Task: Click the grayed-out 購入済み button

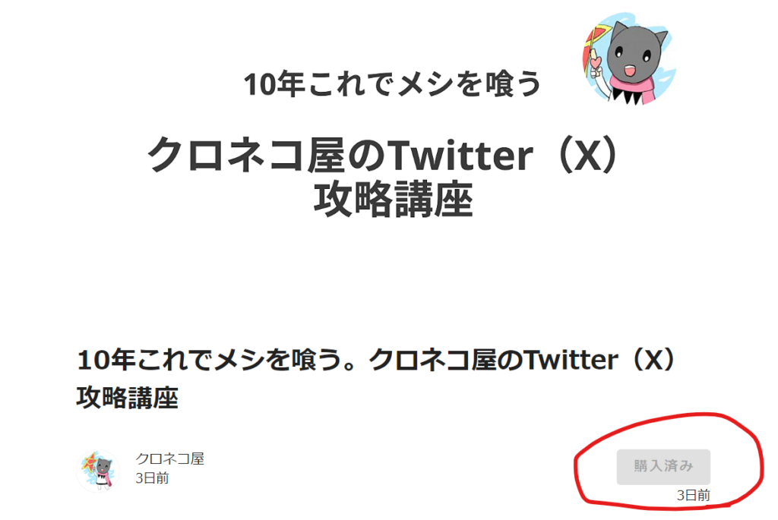Action: [x=663, y=466]
